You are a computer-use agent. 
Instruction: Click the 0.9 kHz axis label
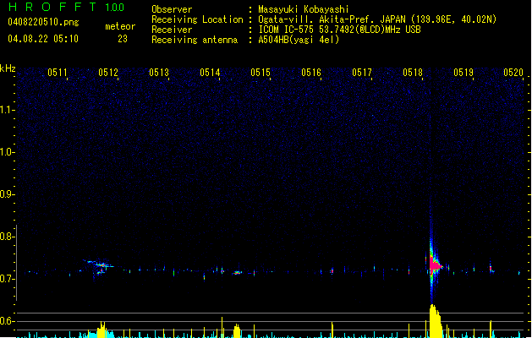click(x=7, y=194)
